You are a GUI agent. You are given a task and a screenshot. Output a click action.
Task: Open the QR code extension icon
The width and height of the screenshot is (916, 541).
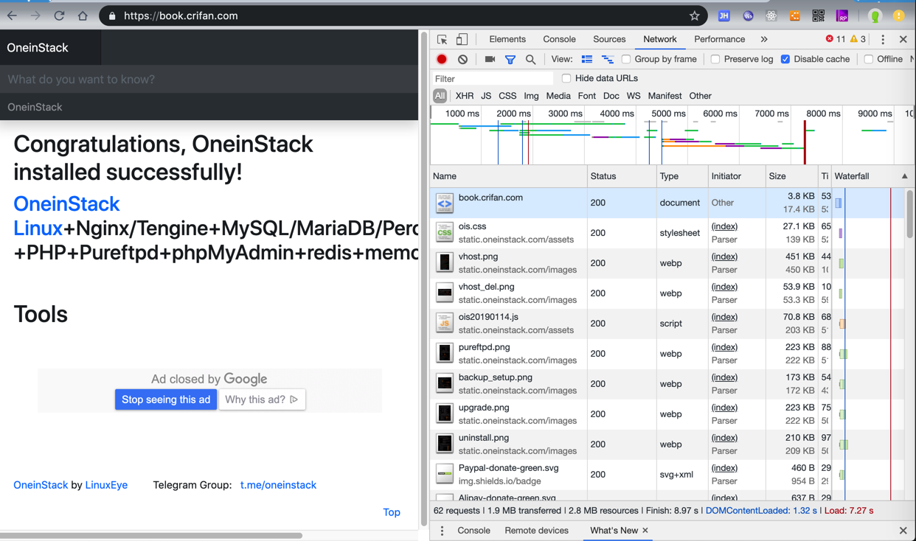coord(818,15)
